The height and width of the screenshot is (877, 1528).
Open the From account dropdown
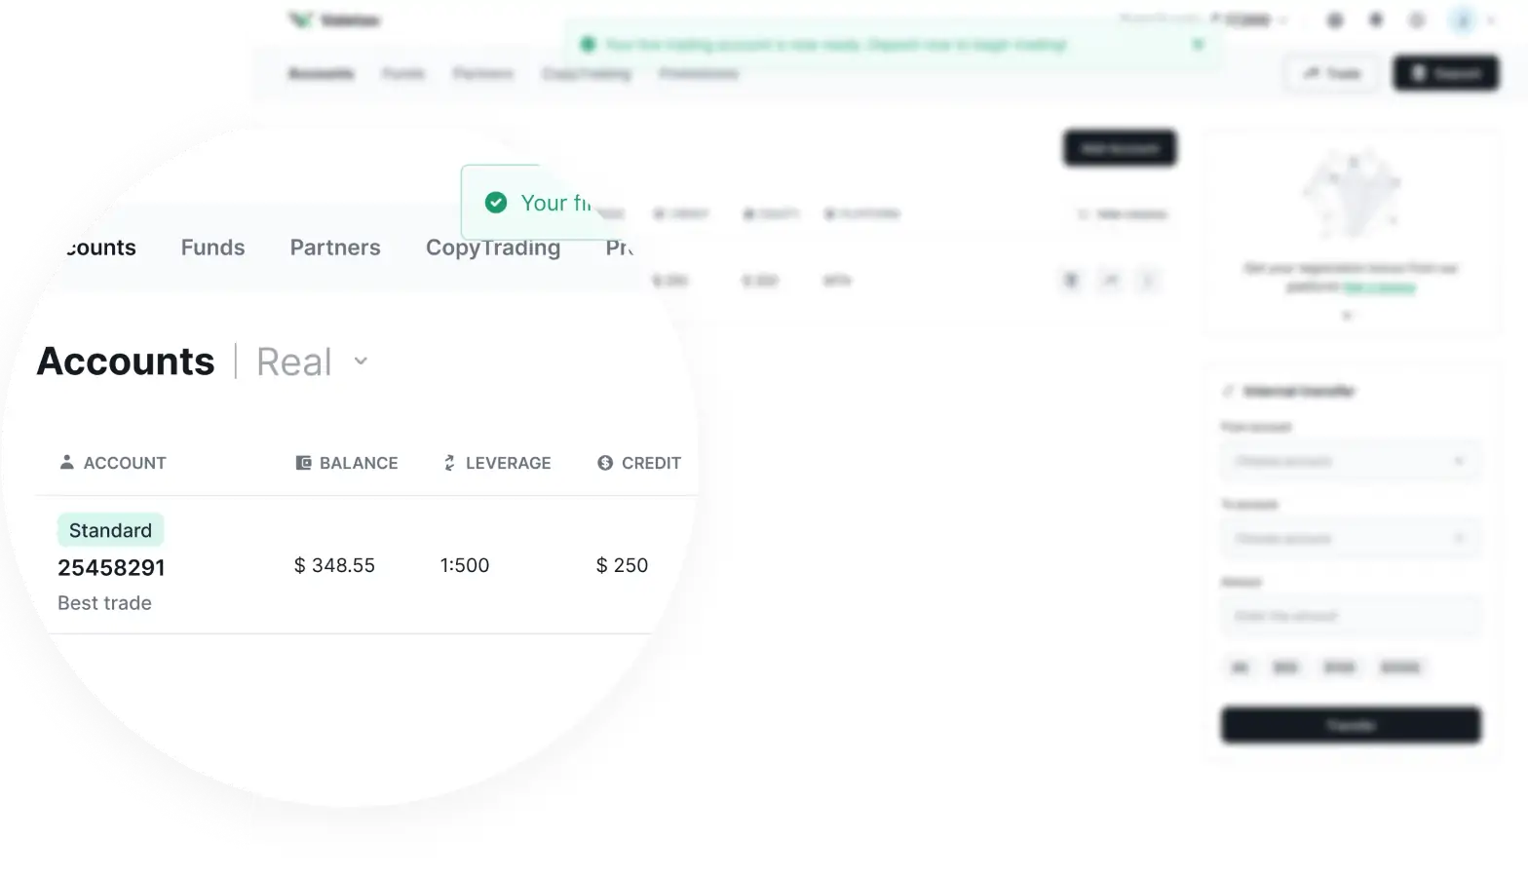coord(1351,461)
